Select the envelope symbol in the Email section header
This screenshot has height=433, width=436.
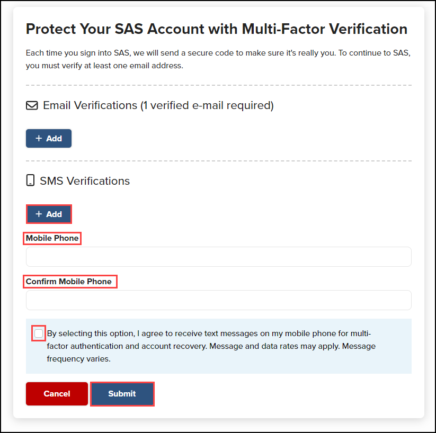tap(32, 105)
